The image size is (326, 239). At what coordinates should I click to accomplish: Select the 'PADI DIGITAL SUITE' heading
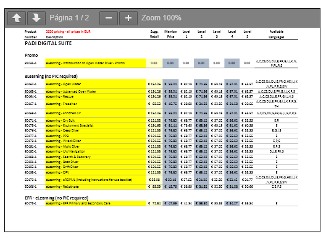[x=48, y=43]
